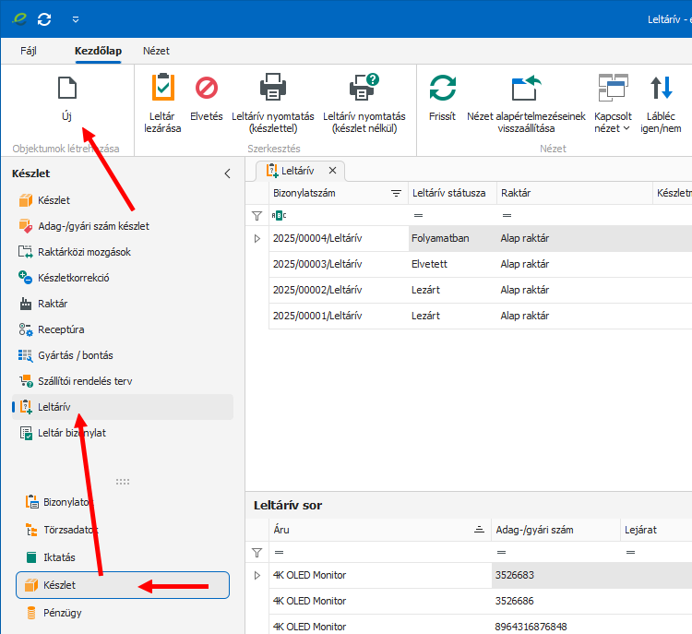This screenshot has width=692, height=634.
Task: Click the Raktár column filter field
Action: [572, 215]
